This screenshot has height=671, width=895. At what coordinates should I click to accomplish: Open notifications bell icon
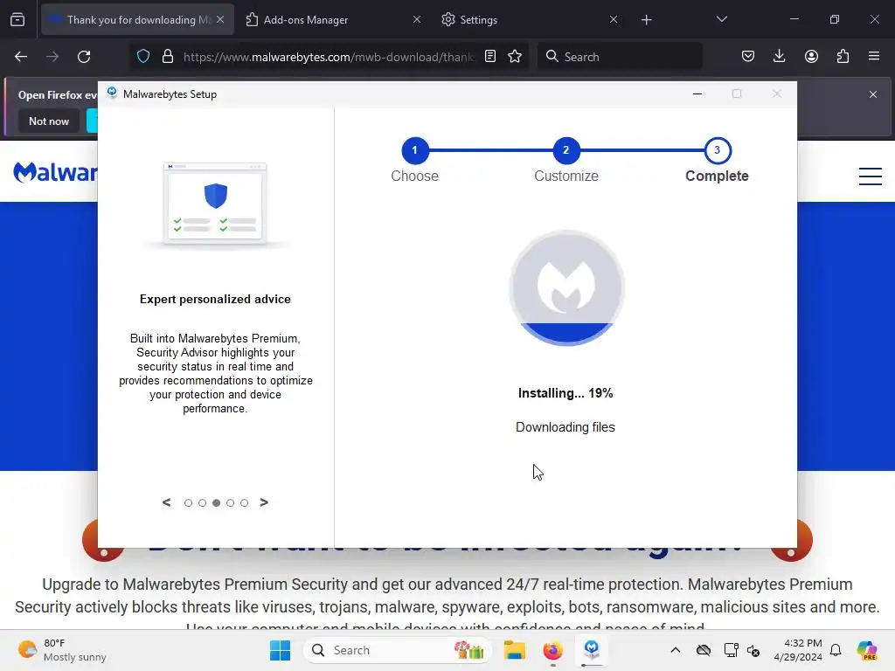click(x=836, y=650)
